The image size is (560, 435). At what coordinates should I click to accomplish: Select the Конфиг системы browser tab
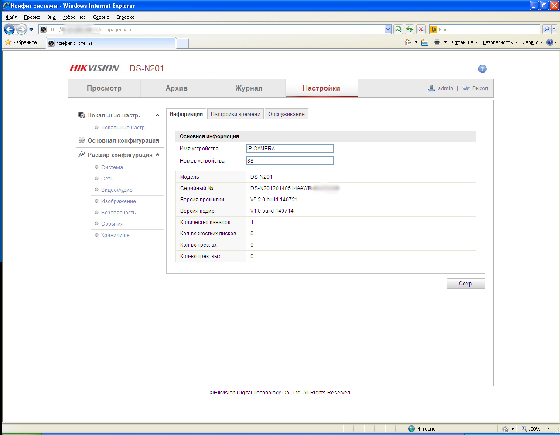tap(111, 43)
